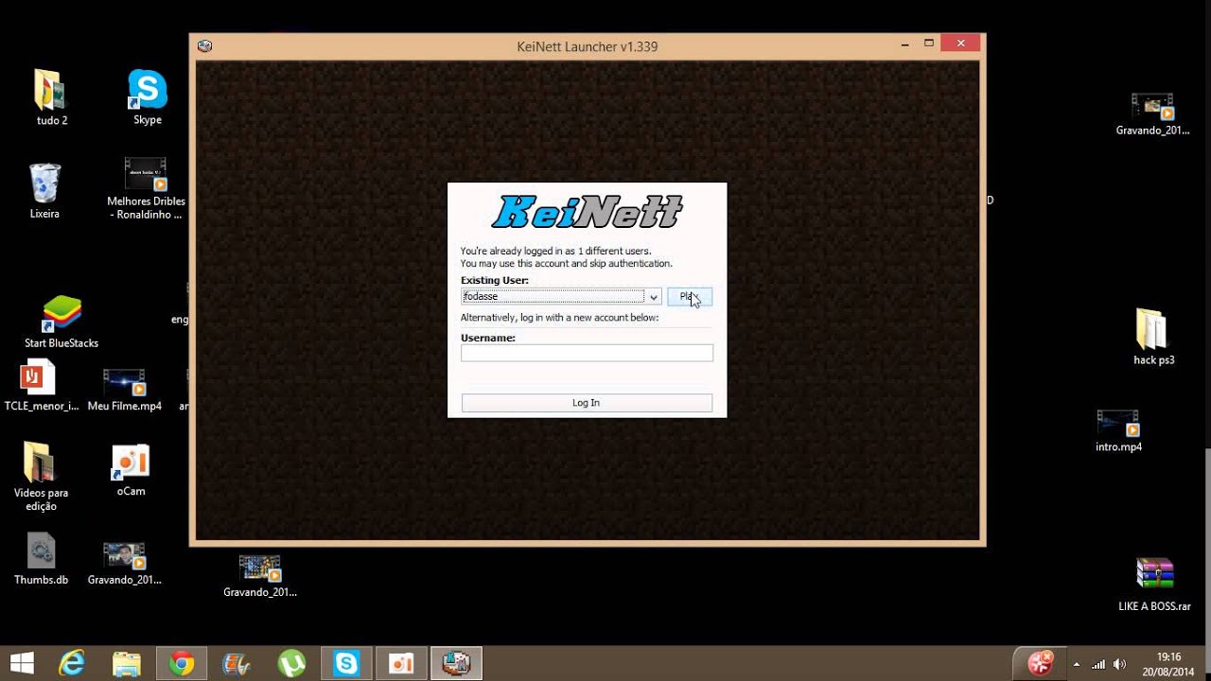Open the Windows Start button
Viewport: 1211px width, 681px height.
tap(22, 664)
